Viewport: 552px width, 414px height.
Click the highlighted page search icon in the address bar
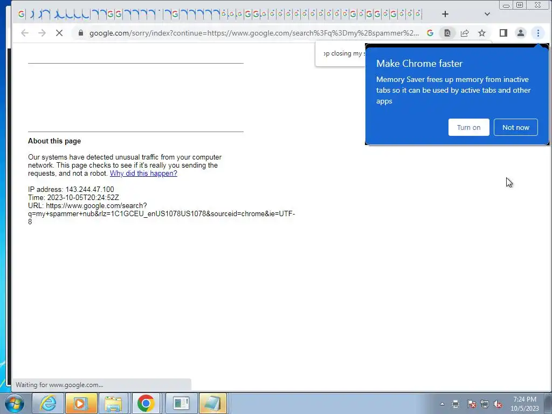click(x=447, y=33)
